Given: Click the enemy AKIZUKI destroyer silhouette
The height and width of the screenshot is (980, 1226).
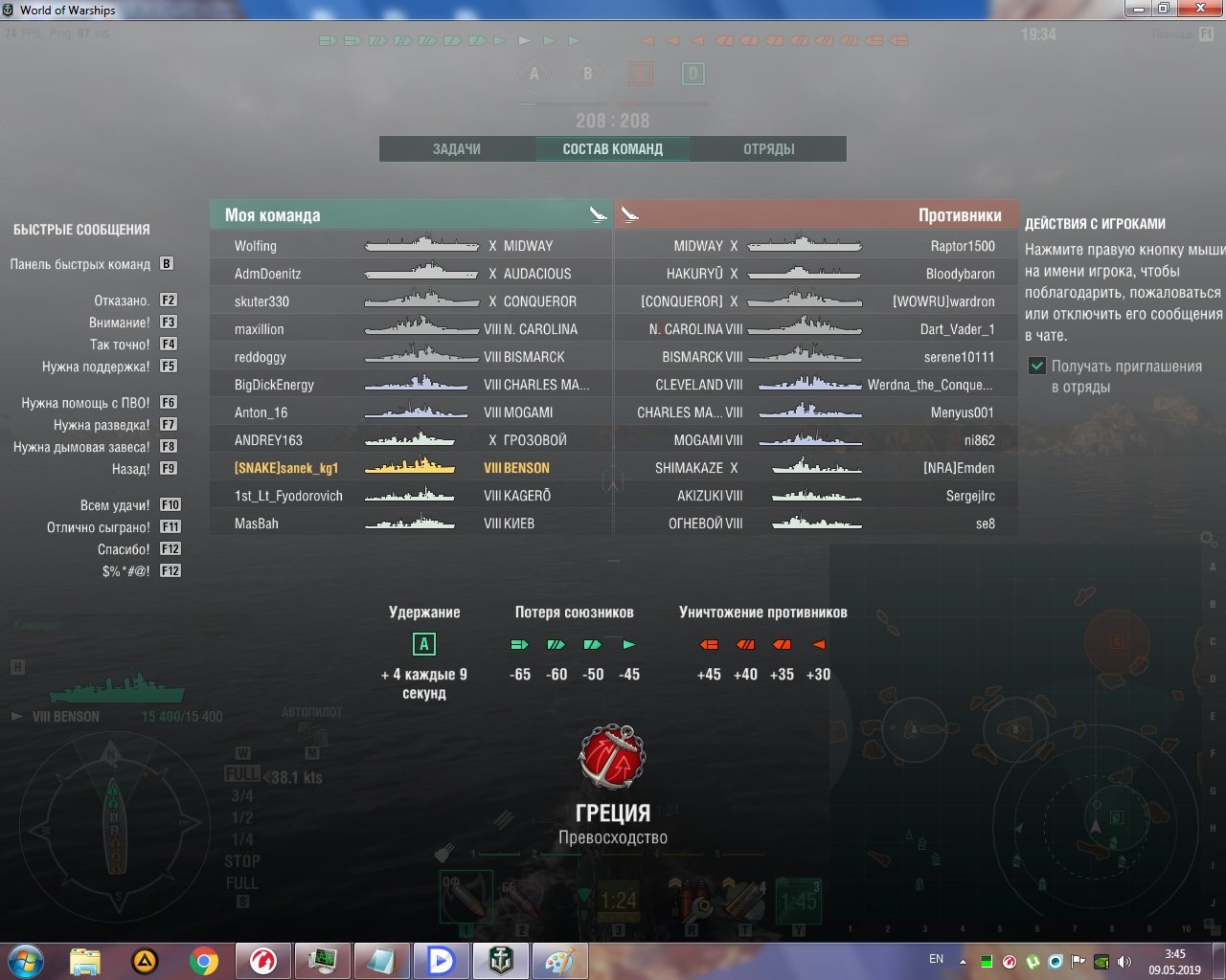Looking at the screenshot, I should pyautogui.click(x=817, y=495).
